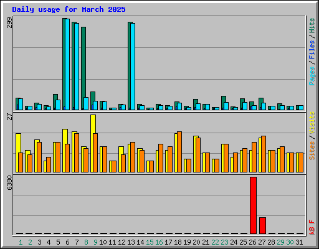Screen dimensions: 319x249
Task: Click the cyan pages bar for day 6
Action: pos(67,64)
